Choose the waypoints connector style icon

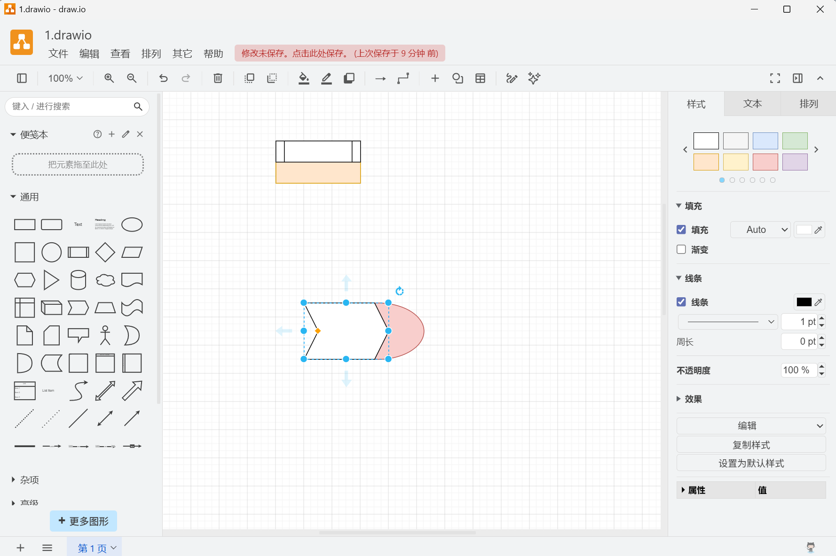click(403, 78)
